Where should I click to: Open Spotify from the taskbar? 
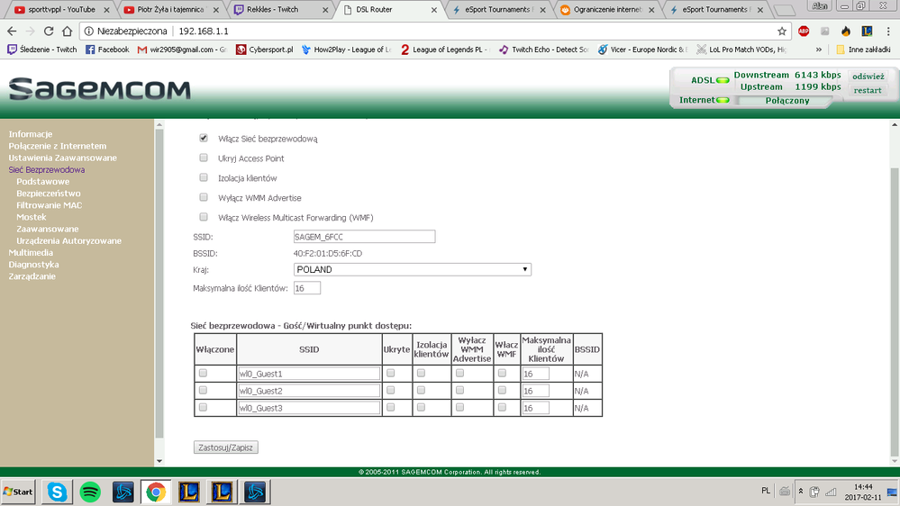[90, 492]
